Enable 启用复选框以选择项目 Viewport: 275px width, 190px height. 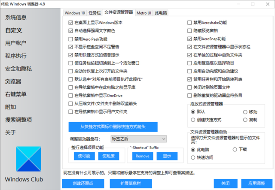(x=189, y=63)
